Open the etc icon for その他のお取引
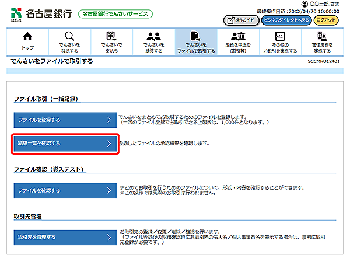The height and width of the screenshot is (258, 350). click(279, 36)
